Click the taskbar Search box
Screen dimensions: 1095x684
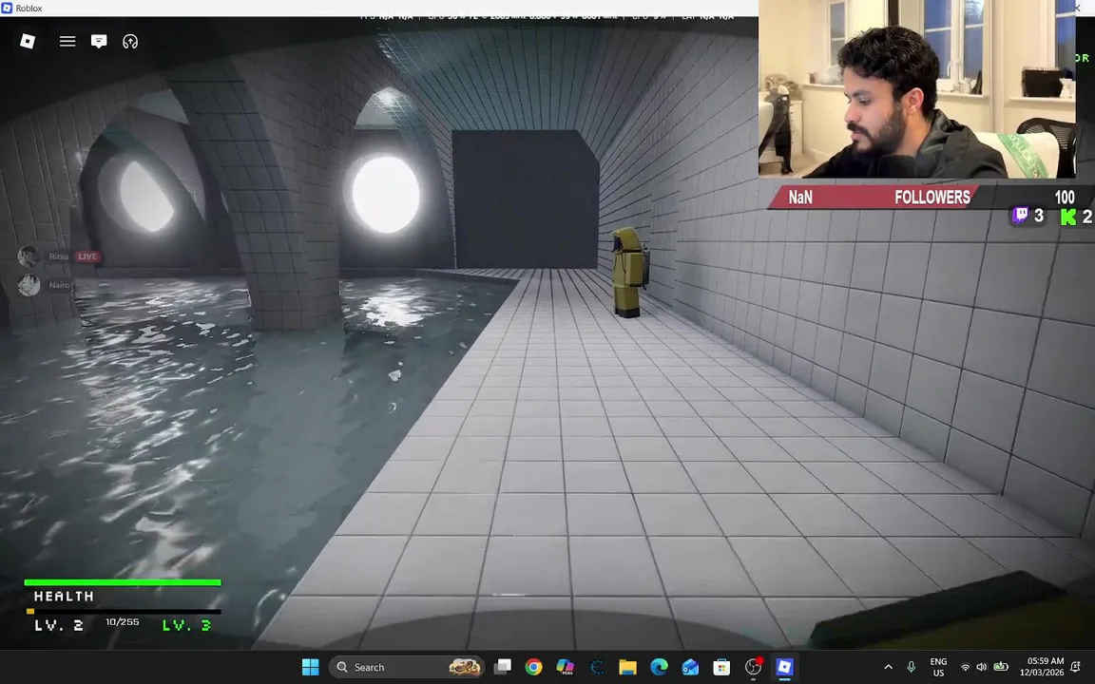tap(408, 667)
